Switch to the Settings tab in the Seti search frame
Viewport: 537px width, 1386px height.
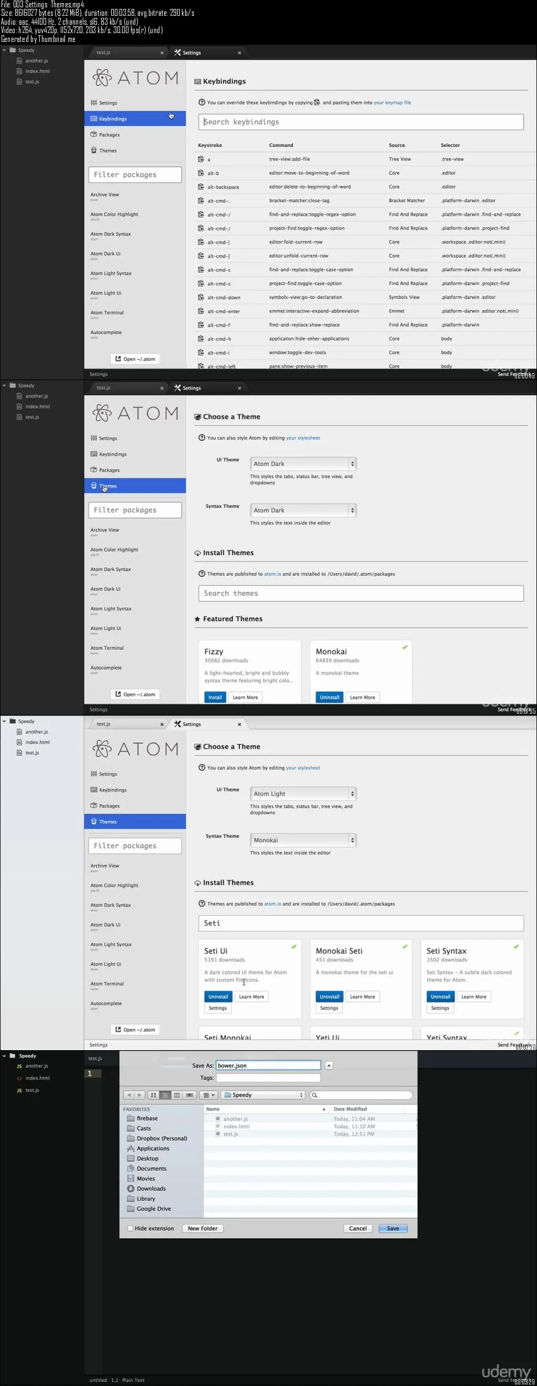click(x=208, y=724)
